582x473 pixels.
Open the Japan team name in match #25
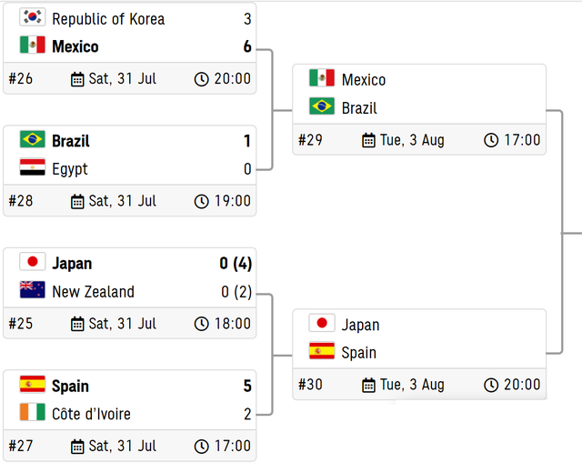[x=72, y=263]
